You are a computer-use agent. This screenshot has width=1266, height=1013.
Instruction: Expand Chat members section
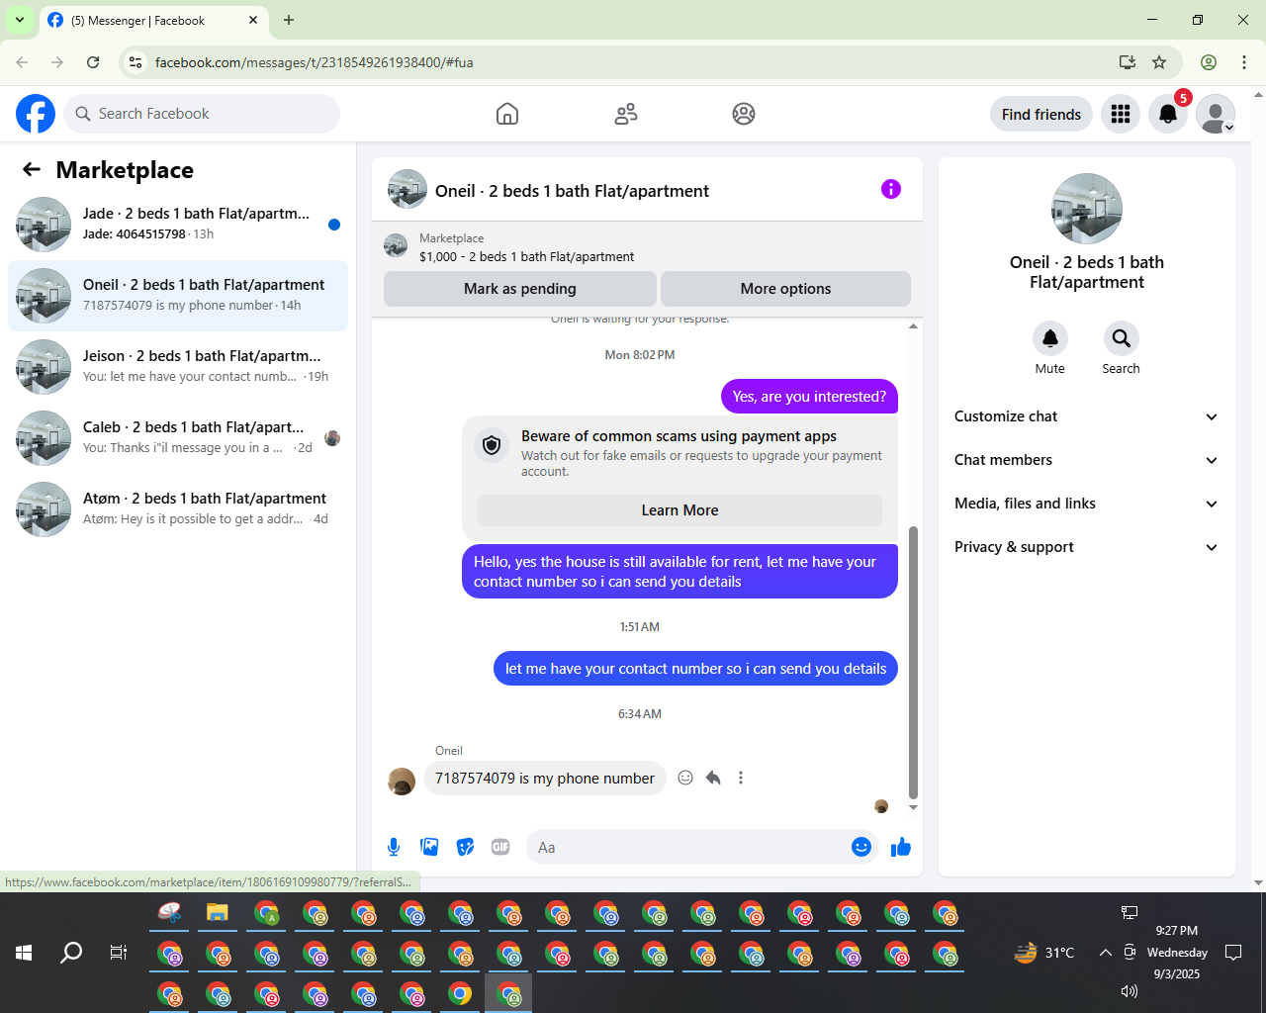(x=1086, y=460)
